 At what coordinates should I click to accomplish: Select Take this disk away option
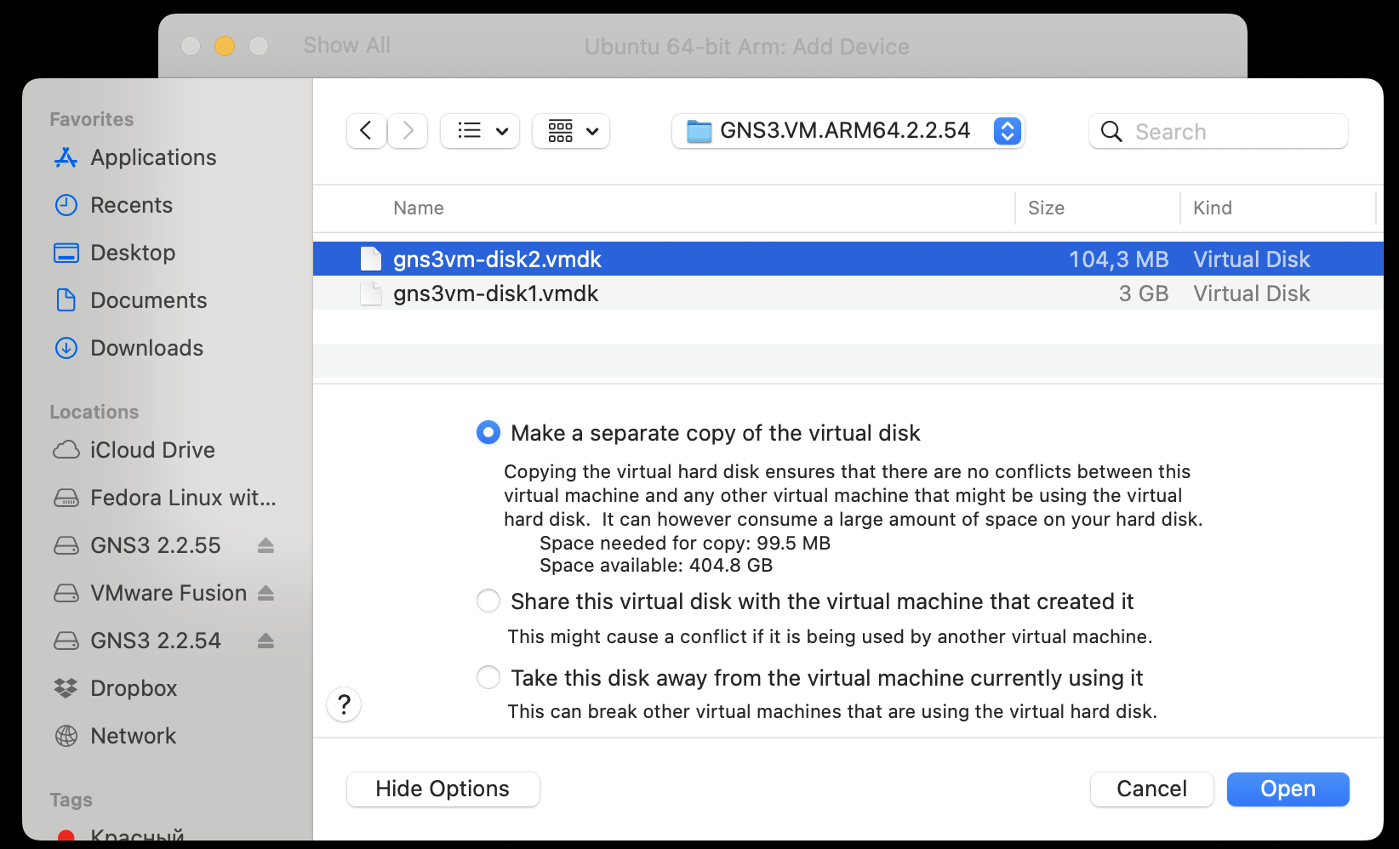488,678
